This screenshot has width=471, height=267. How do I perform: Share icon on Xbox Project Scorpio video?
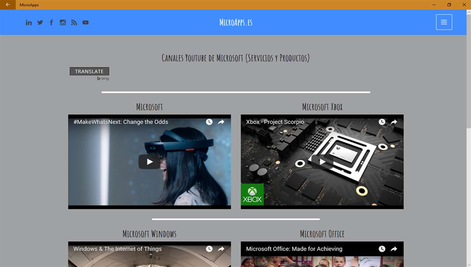[394, 122]
